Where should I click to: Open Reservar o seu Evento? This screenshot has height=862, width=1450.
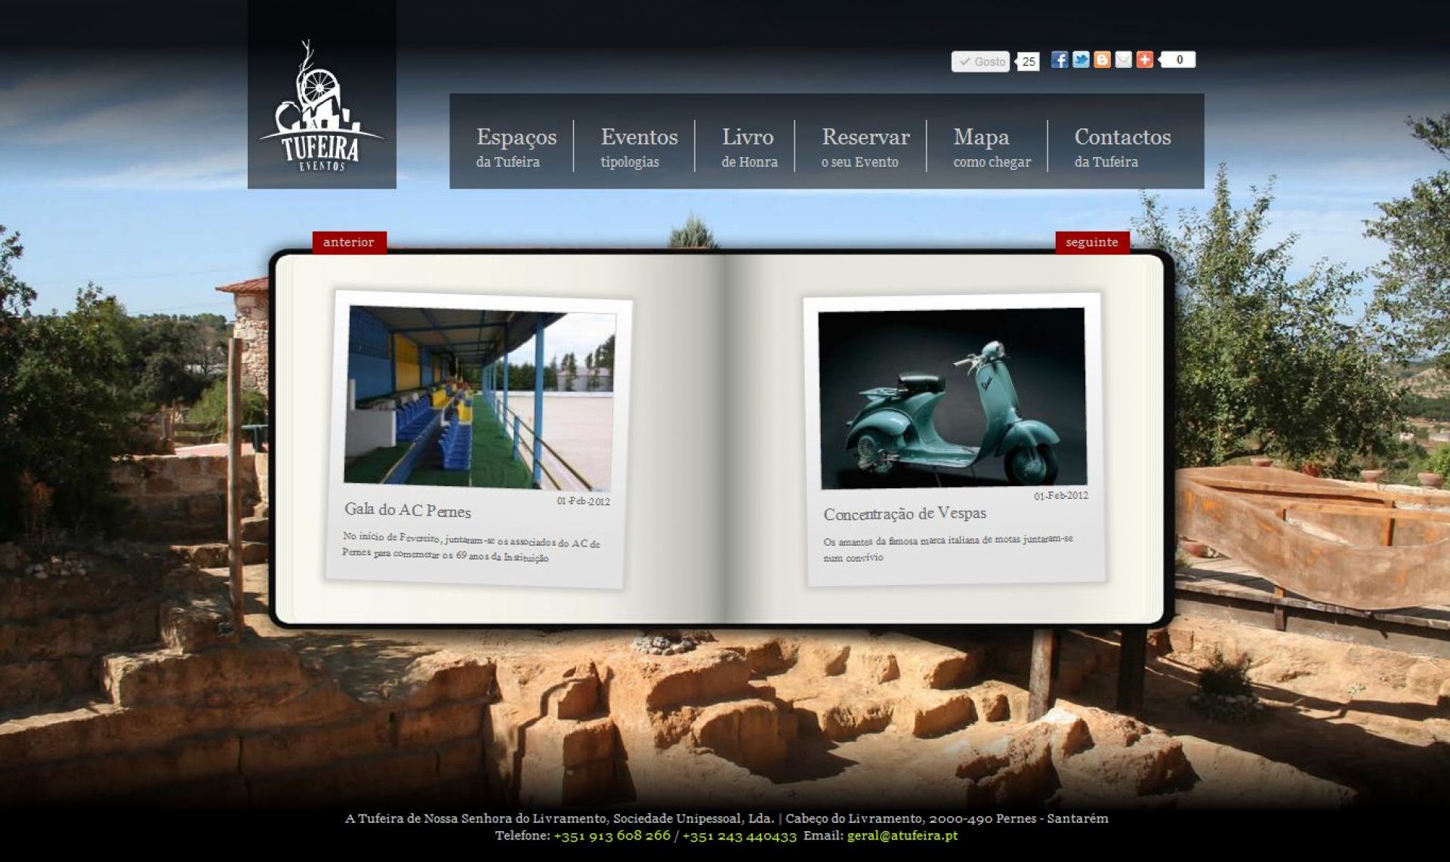tap(865, 146)
